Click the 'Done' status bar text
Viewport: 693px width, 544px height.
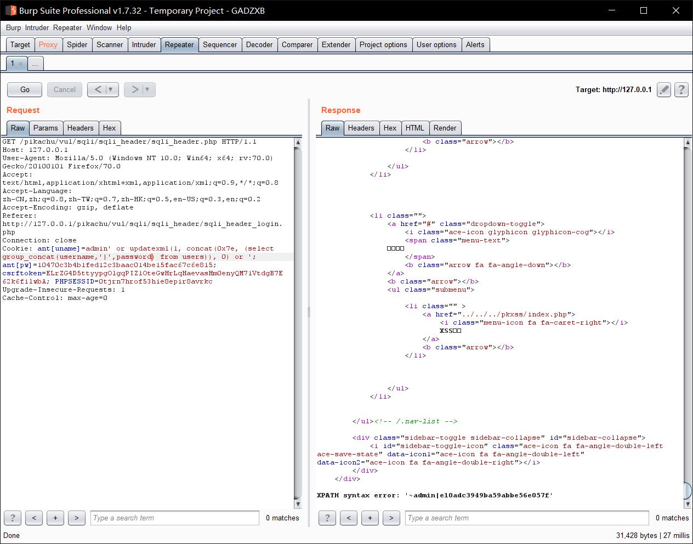point(12,535)
